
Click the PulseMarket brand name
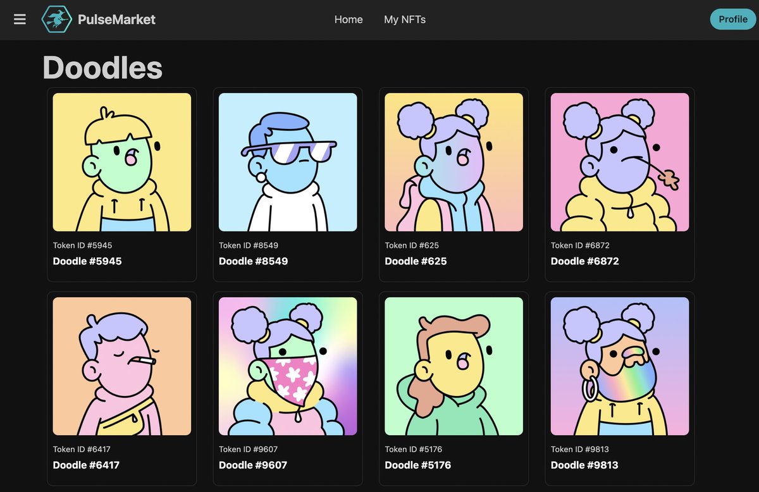(116, 20)
